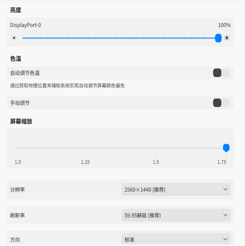Click the 100% brightness value
245x246 pixels.
pos(224,25)
